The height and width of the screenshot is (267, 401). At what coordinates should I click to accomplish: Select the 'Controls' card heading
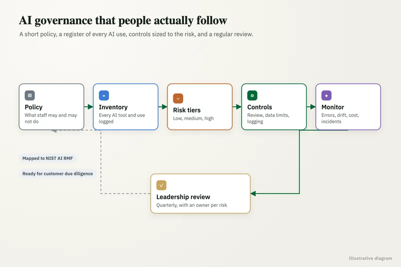[260, 107]
